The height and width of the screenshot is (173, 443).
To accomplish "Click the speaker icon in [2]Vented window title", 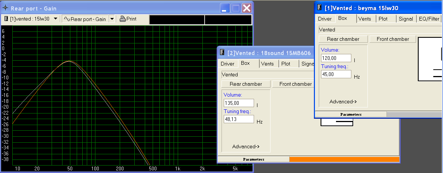I will (x=222, y=53).
